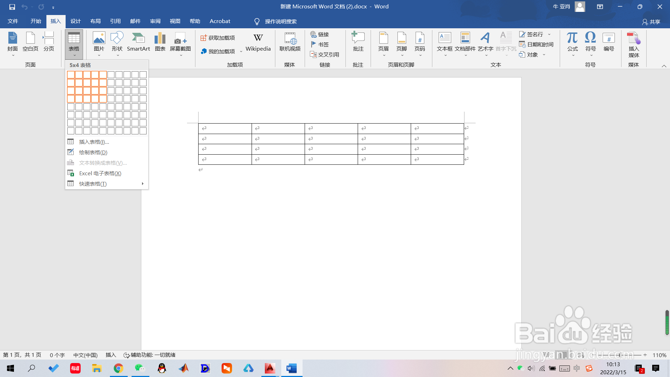Toggle the 插入 mode in status bar
Image resolution: width=670 pixels, height=377 pixels.
click(x=111, y=355)
